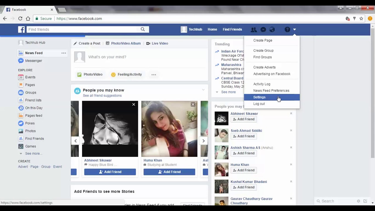The width and height of the screenshot is (375, 211).
Task: Open Techhub profile in top bar
Action: (192, 29)
